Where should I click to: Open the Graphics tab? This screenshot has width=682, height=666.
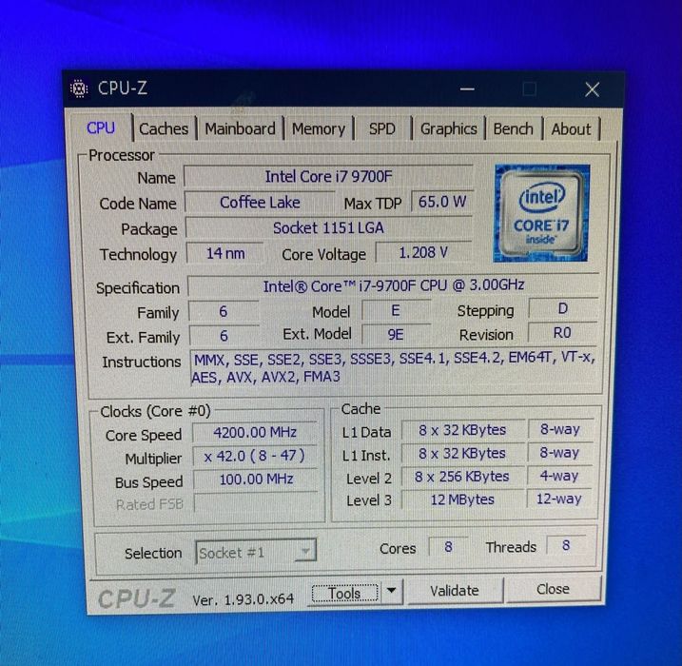[448, 129]
